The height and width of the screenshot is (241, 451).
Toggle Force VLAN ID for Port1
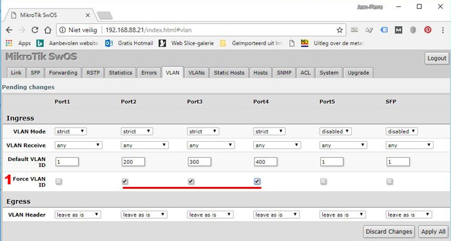click(x=59, y=182)
